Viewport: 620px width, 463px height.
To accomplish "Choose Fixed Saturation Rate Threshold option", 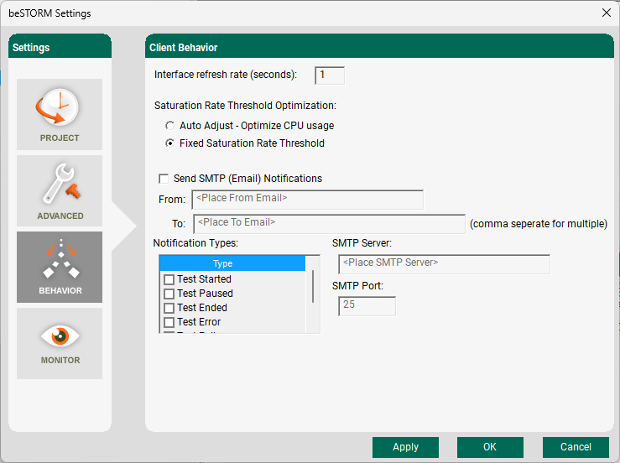I will tap(170, 143).
